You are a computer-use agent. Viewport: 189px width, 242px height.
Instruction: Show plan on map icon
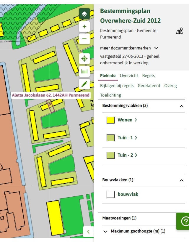[x=179, y=31]
